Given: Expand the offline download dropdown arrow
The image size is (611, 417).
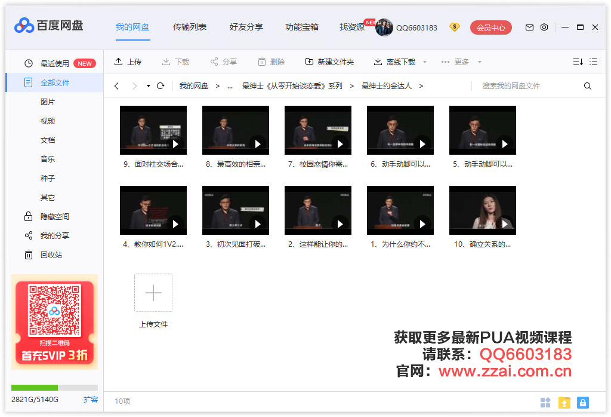Looking at the screenshot, I should 425,62.
